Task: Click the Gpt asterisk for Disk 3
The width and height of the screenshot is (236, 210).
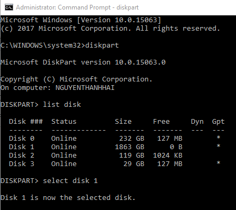Action: (219, 163)
